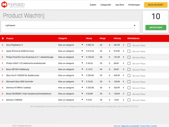Click the Inkoop column header

(x=89, y=38)
